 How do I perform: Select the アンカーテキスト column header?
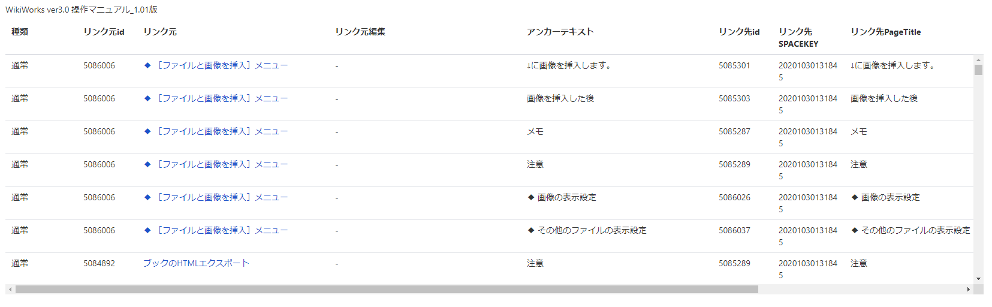click(x=560, y=32)
